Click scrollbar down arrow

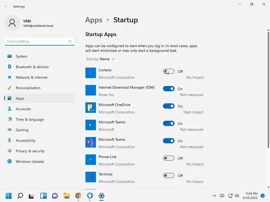point(268,187)
